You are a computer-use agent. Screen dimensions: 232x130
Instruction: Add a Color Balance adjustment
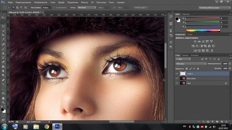point(197,46)
